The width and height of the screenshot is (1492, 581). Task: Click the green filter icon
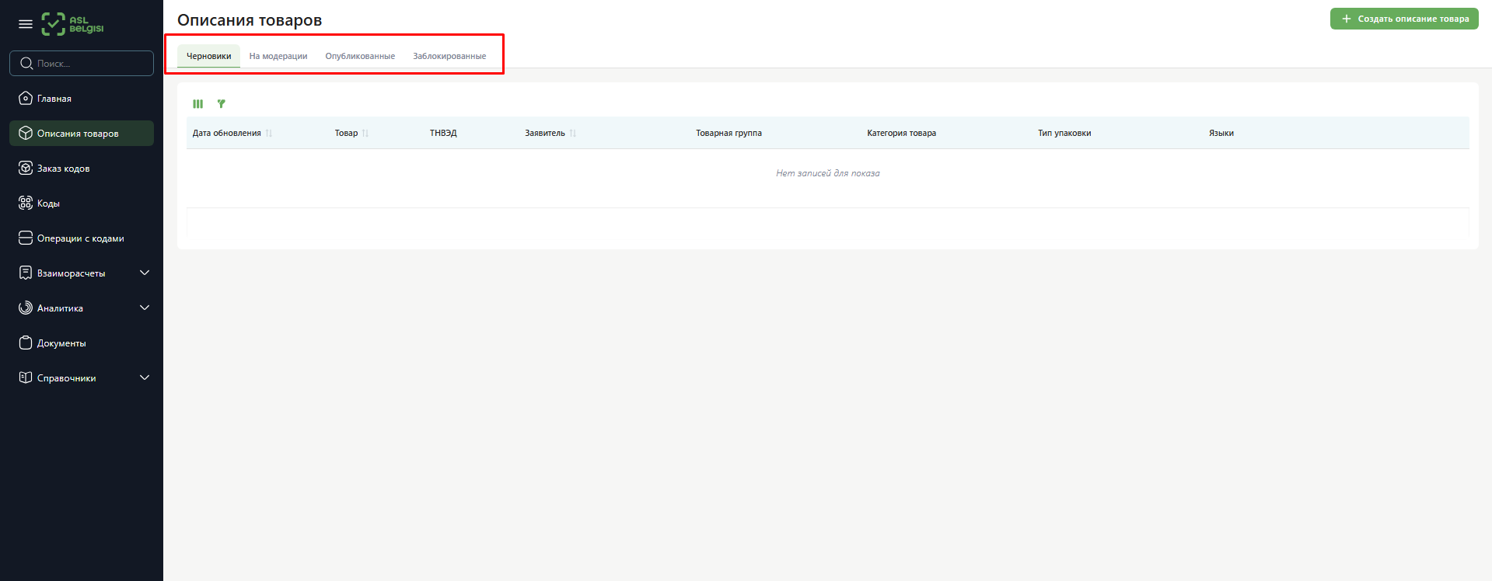point(222,104)
